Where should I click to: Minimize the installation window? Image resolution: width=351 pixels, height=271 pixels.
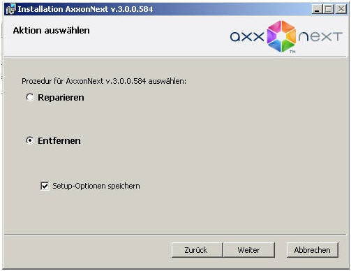point(317,9)
